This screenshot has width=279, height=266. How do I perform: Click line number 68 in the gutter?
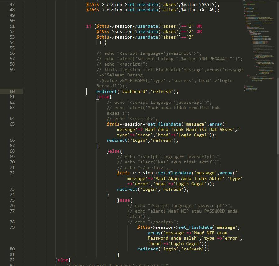12,151
